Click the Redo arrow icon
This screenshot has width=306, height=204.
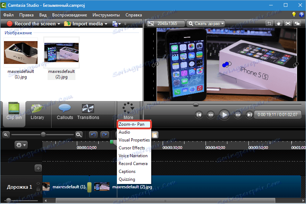pyautogui.click(x=105, y=135)
